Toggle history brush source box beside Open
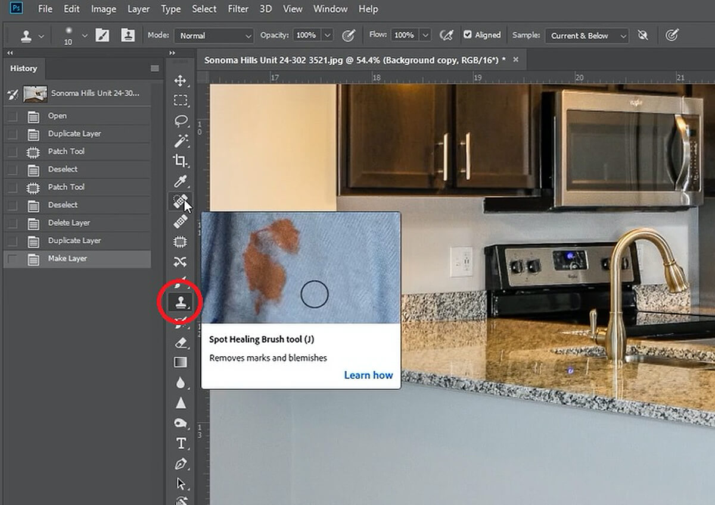 (x=13, y=116)
